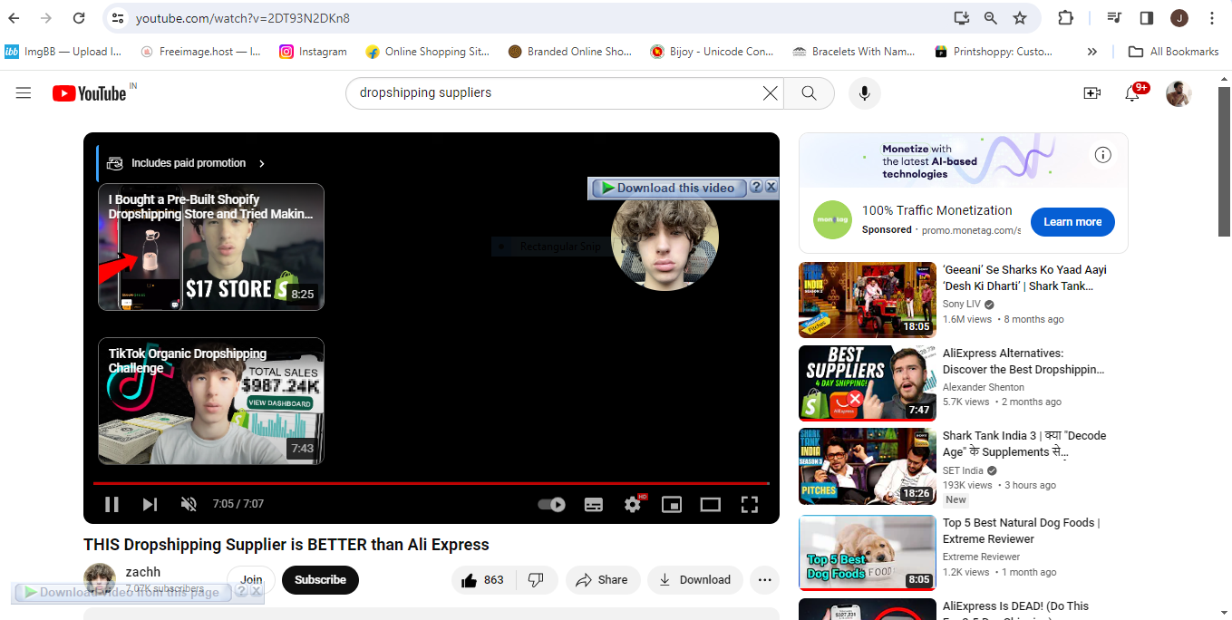Open TikTok Organic Dropshipping Challenge card

(x=211, y=401)
